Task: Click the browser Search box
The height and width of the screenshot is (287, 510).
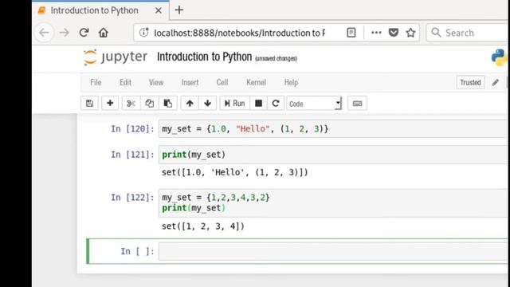Action: (x=468, y=33)
